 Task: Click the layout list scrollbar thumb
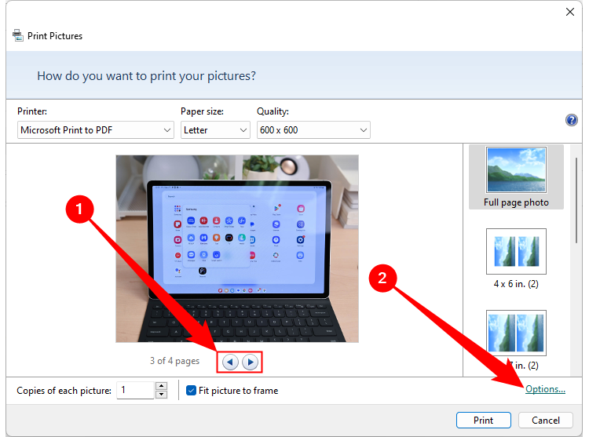[576, 201]
